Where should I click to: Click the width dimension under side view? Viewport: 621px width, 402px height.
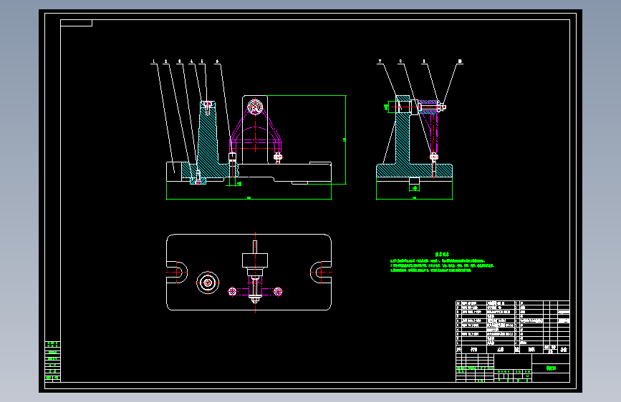414,198
